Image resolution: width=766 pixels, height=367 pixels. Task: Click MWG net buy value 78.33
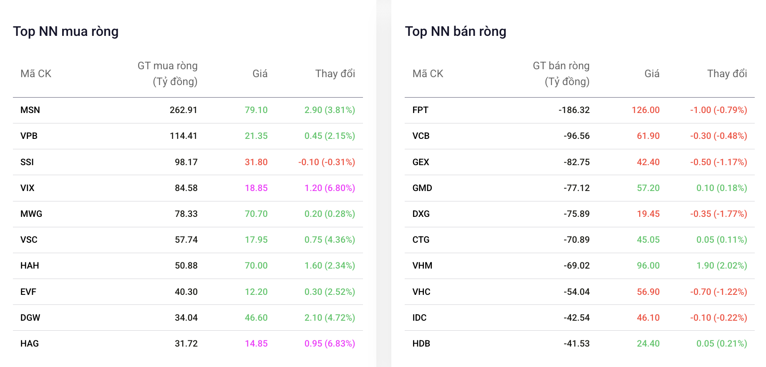point(186,214)
